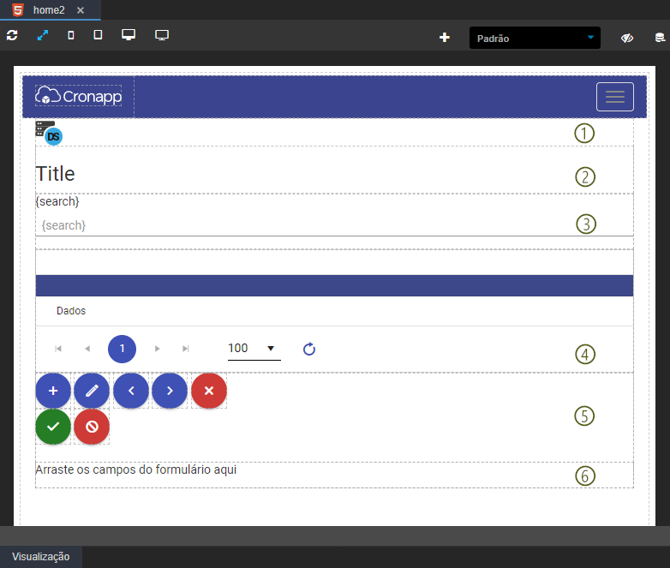
Task: Click the Cronapp logo
Action: [x=79, y=96]
